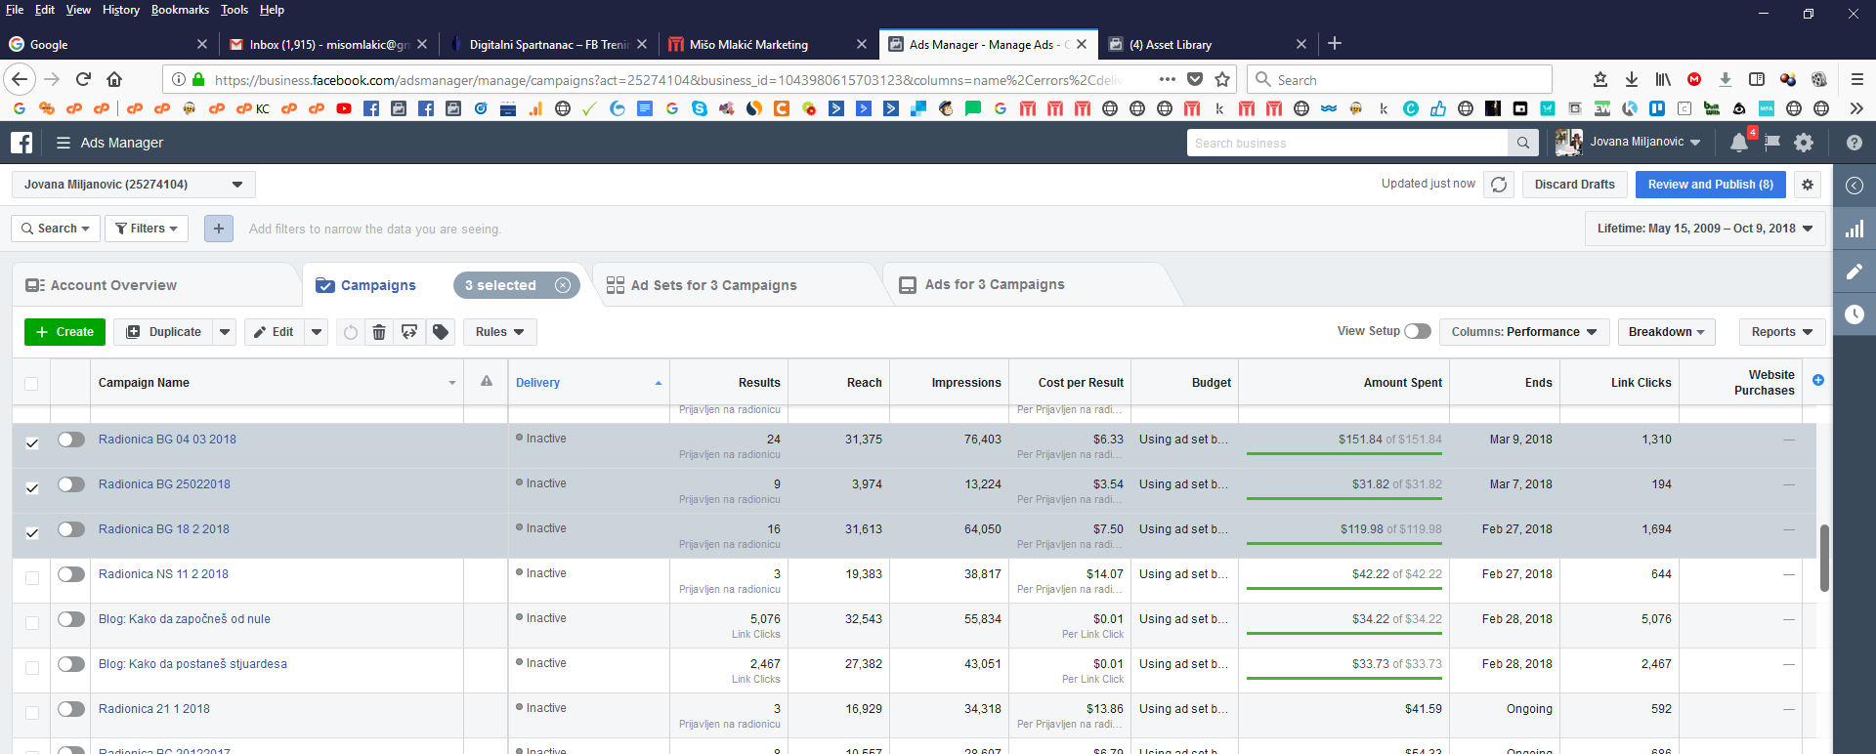This screenshot has width=1876, height=754.
Task: Open the Lifetime date range dropdown
Action: (1705, 229)
